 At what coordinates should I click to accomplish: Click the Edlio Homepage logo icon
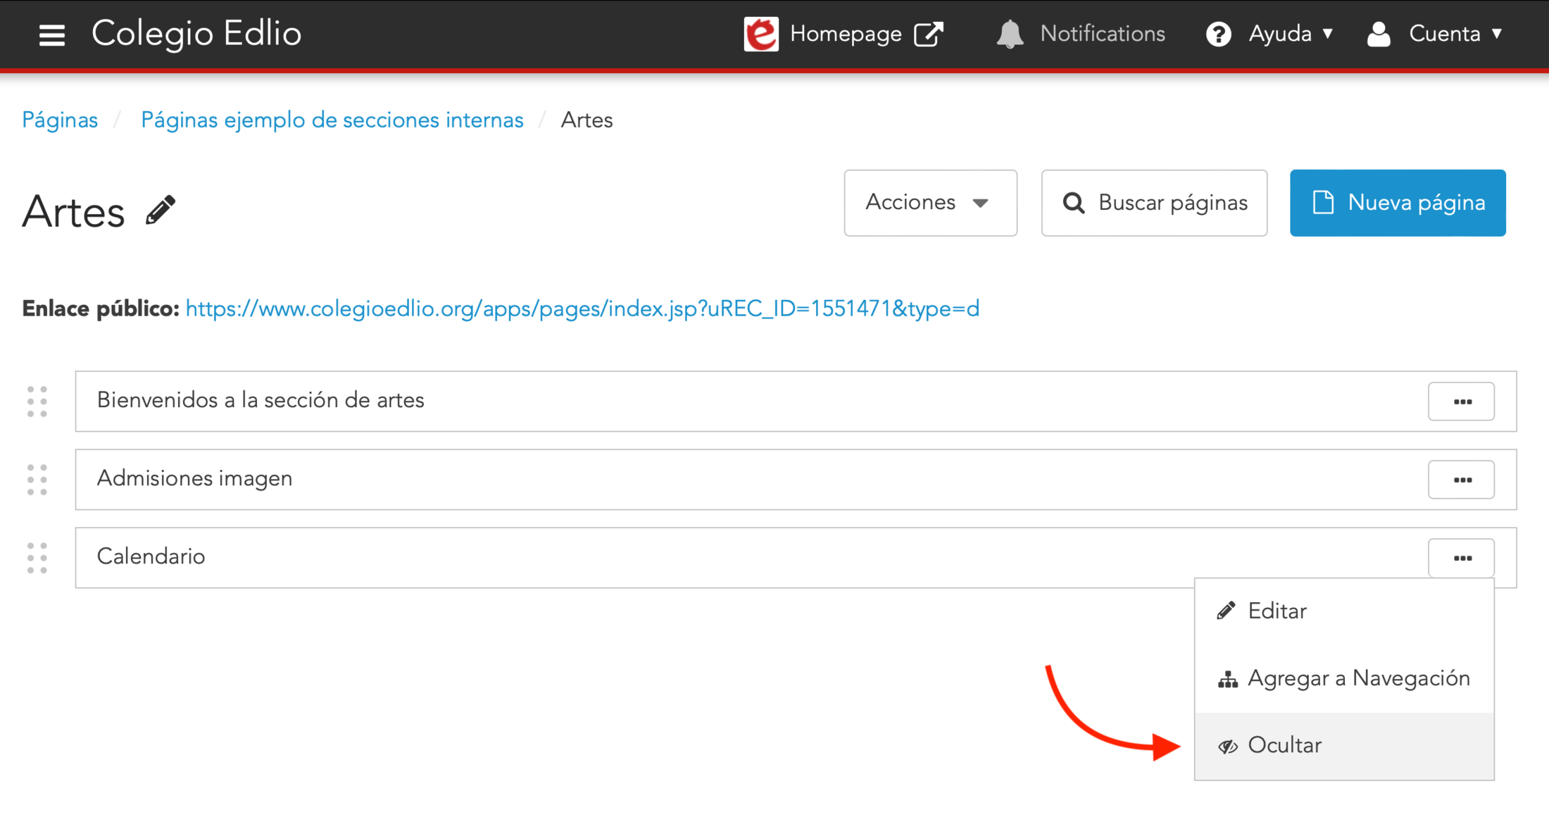click(x=761, y=34)
